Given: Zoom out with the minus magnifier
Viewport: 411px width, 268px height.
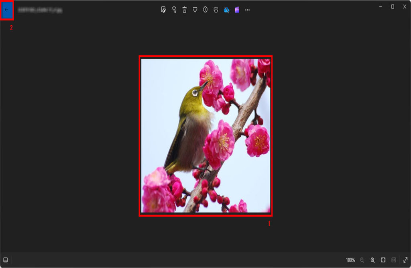Looking at the screenshot, I should [362, 260].
